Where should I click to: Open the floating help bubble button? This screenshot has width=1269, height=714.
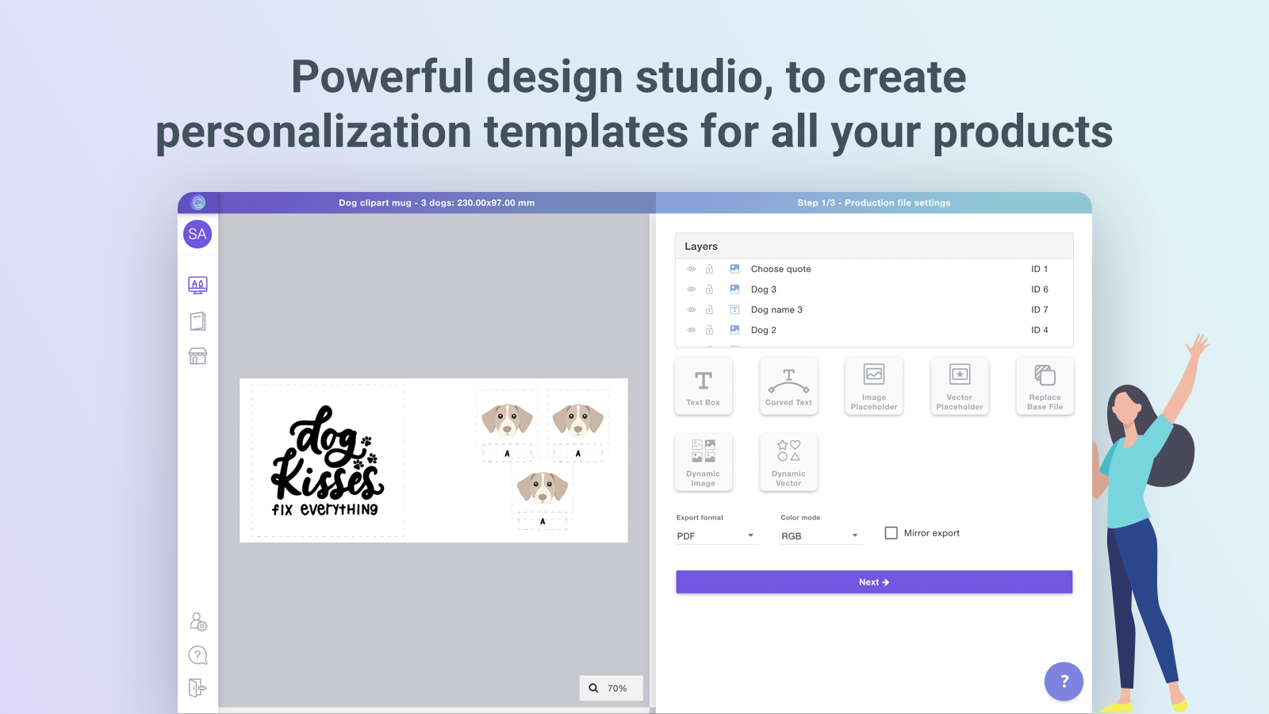click(1064, 681)
